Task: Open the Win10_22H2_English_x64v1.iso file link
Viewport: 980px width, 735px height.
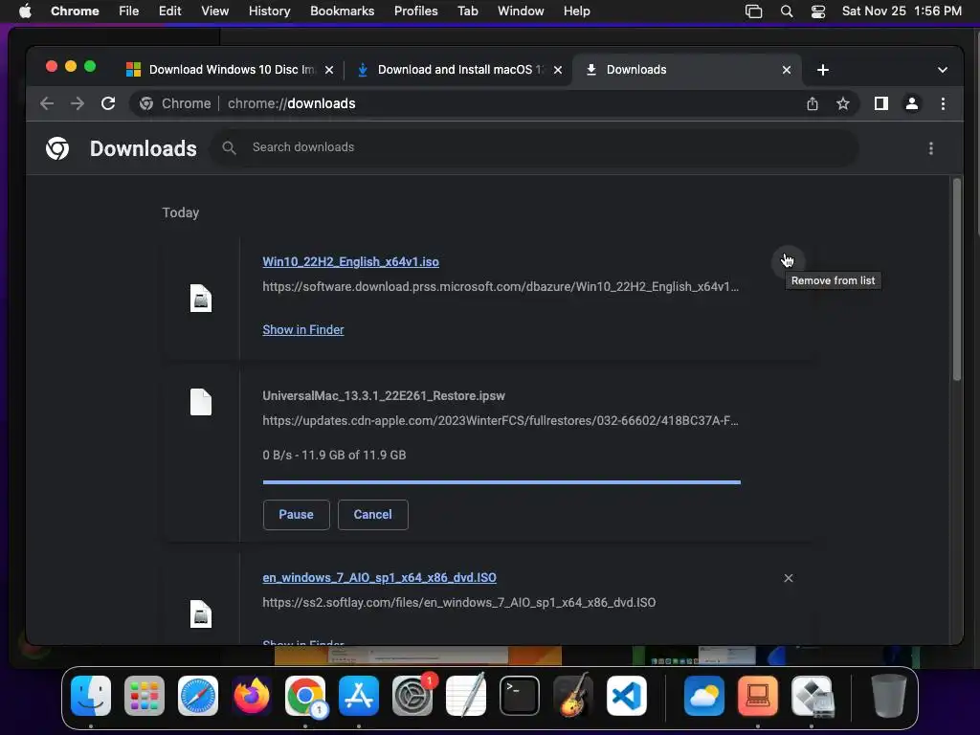Action: [x=350, y=262]
